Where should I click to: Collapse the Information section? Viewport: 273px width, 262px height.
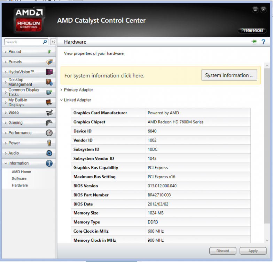29,163
